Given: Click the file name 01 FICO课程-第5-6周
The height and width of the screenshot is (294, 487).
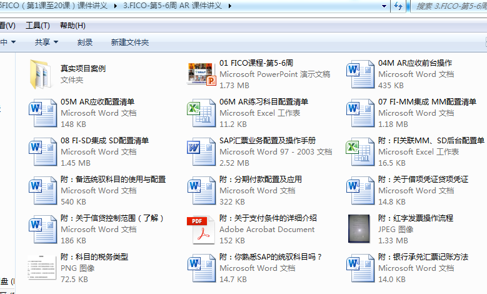Looking at the screenshot, I should pos(256,63).
